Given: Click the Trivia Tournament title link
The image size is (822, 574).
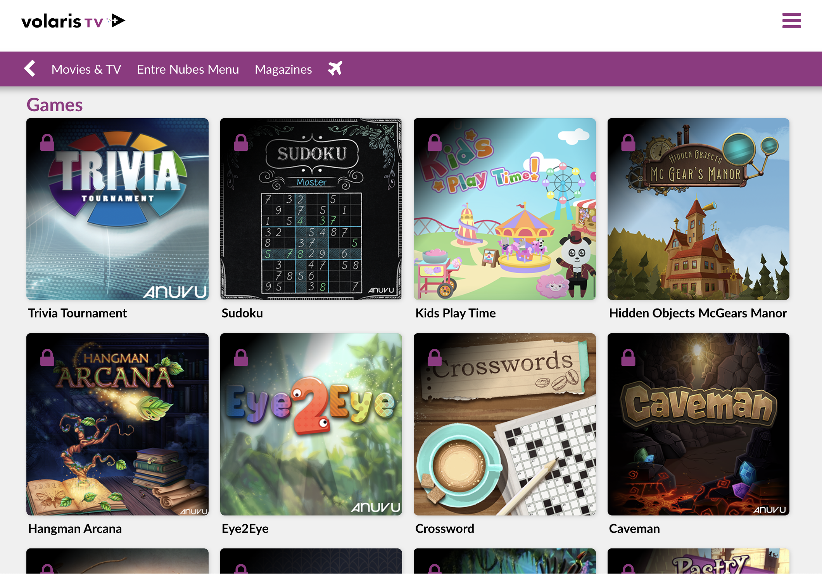Looking at the screenshot, I should coord(78,313).
